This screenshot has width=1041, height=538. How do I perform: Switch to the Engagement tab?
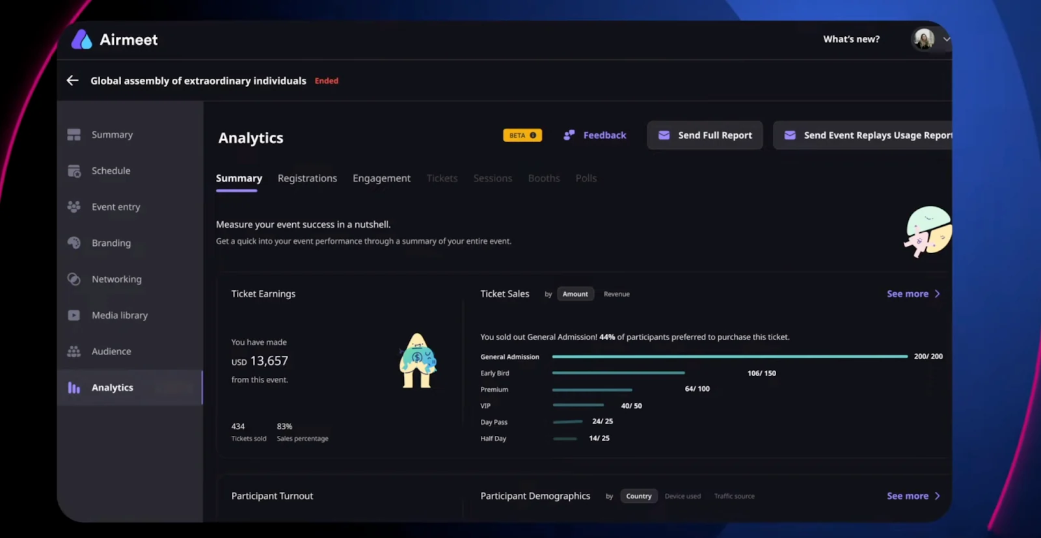click(x=381, y=178)
